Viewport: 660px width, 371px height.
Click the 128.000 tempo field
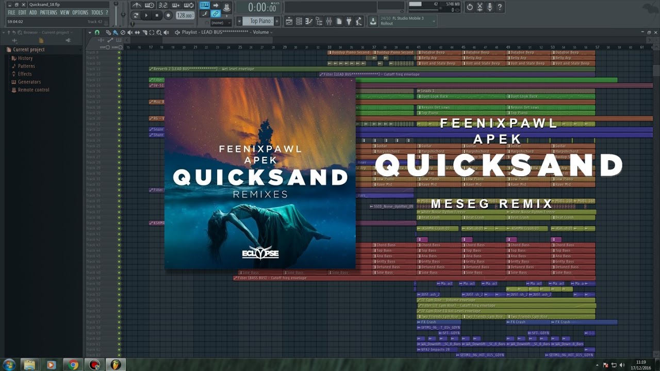185,15
